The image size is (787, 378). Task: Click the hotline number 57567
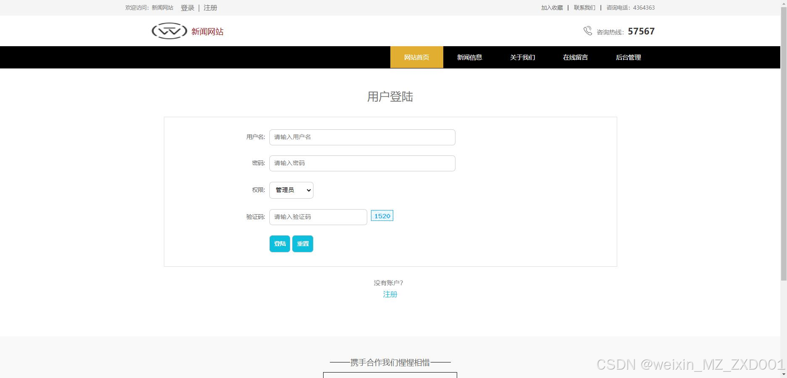pyautogui.click(x=641, y=31)
